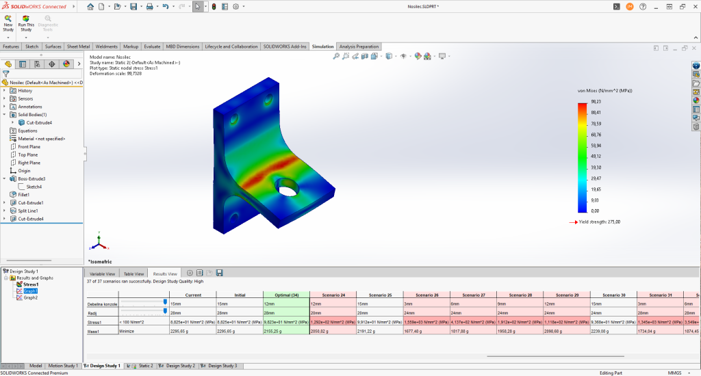Screen dimensions: 701x376
Task: Click the save icon in Results View toolbar
Action: tap(219, 273)
